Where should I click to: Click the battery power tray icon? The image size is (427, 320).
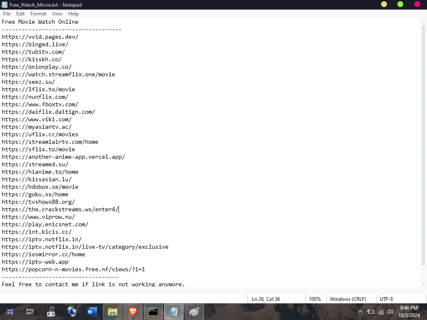(370, 312)
